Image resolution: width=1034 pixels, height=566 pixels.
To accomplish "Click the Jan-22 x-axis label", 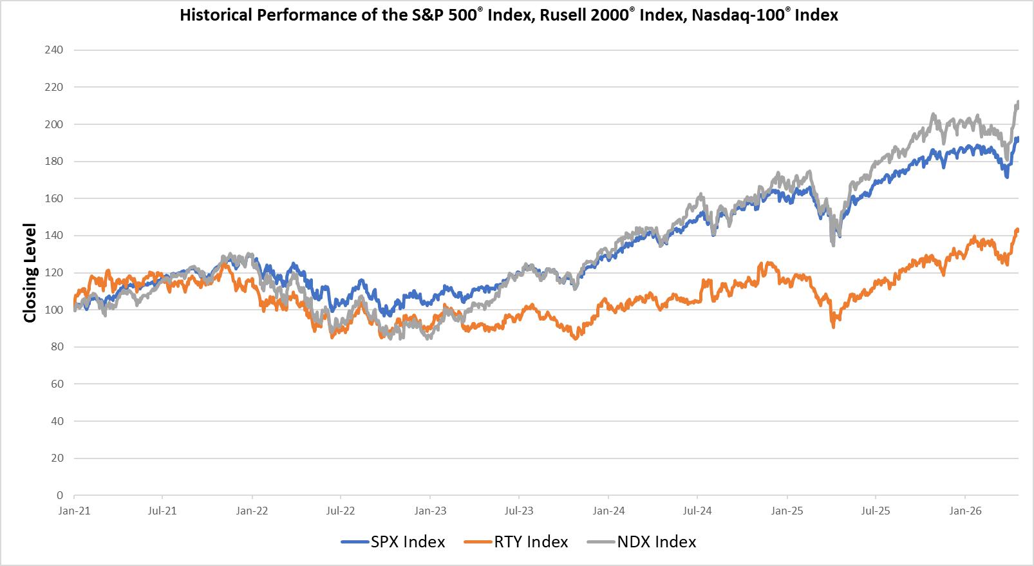I will coord(252,511).
